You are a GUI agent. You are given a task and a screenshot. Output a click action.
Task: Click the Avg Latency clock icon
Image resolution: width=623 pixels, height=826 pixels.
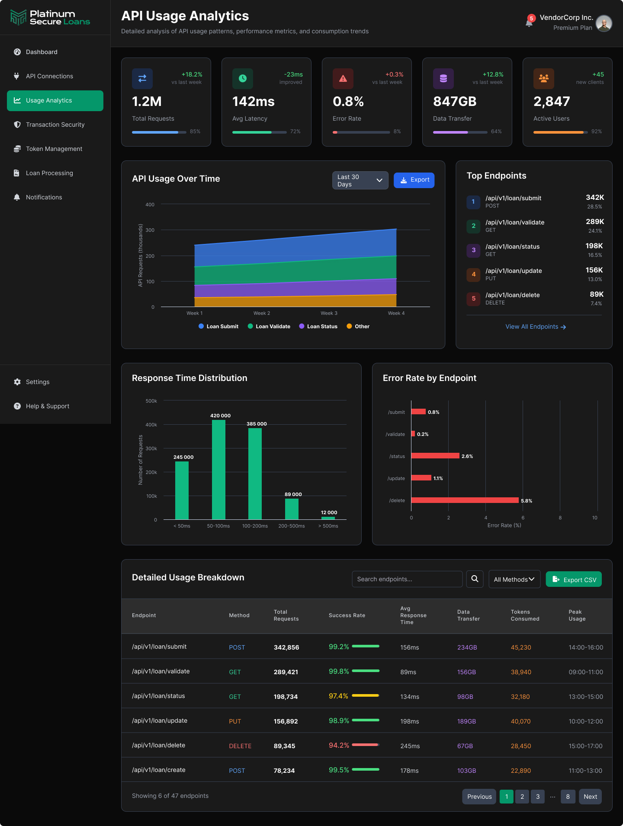coord(243,79)
